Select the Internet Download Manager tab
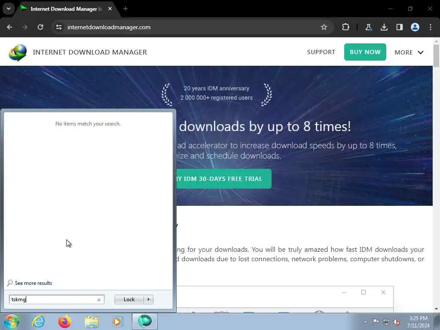The image size is (440, 330). 66,9
